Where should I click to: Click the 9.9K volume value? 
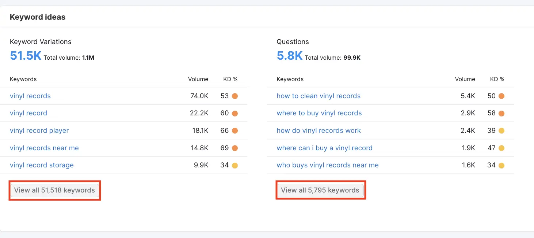coord(201,165)
